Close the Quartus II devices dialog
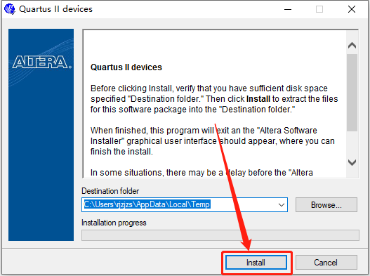 352,9
